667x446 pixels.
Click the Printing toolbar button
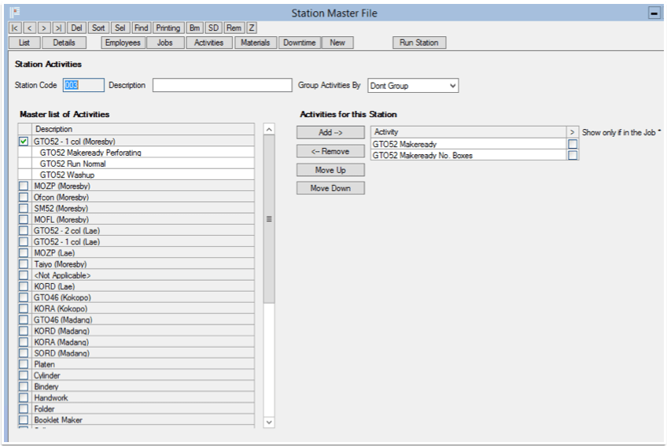pos(168,28)
